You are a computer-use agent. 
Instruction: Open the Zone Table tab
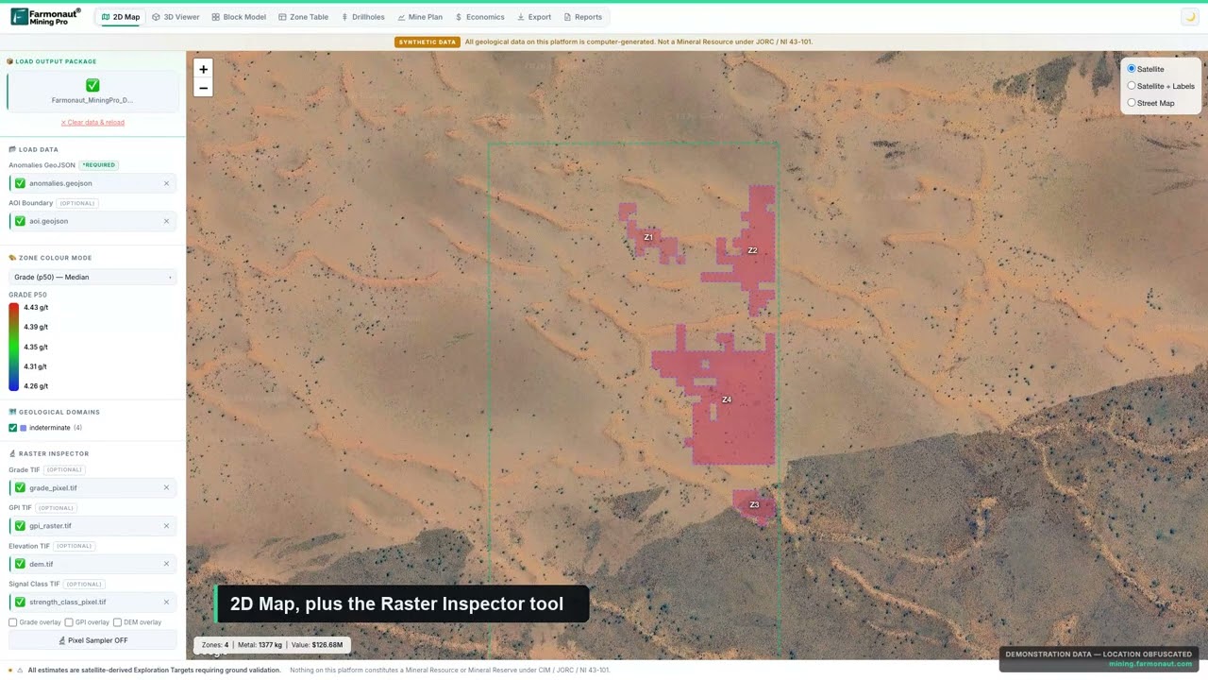[x=304, y=17]
